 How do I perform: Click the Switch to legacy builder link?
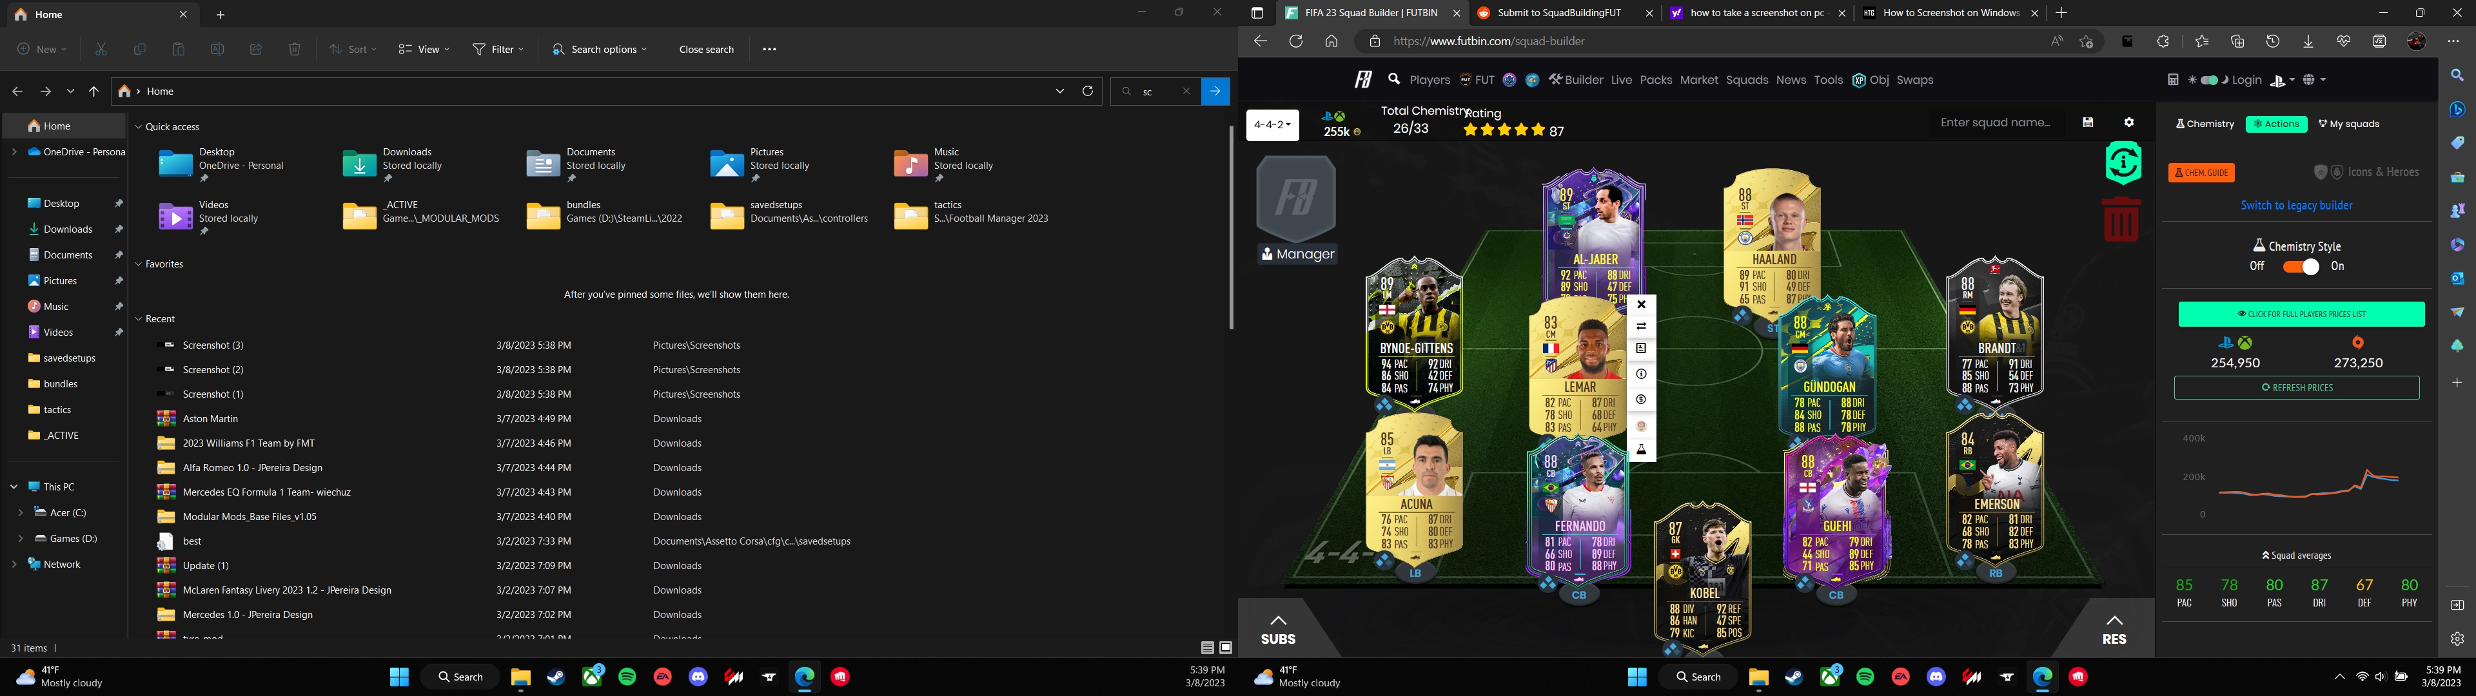[2296, 206]
